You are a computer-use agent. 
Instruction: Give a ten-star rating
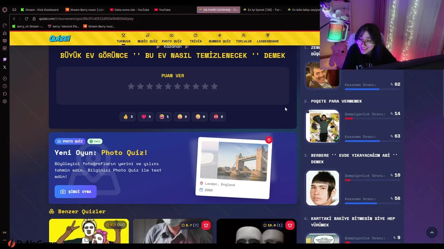point(214,86)
